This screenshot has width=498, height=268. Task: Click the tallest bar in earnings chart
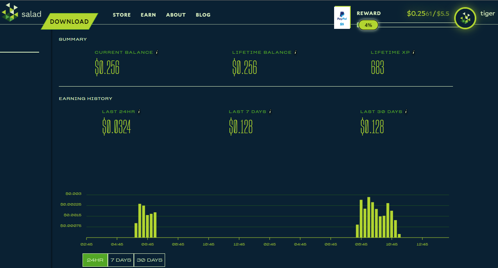pyautogui.click(x=368, y=217)
